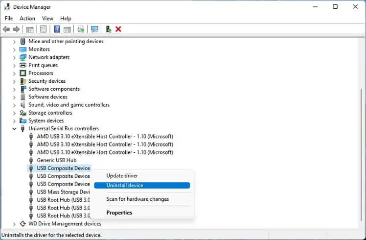Click the Device Manager title bar icon

(7, 7)
